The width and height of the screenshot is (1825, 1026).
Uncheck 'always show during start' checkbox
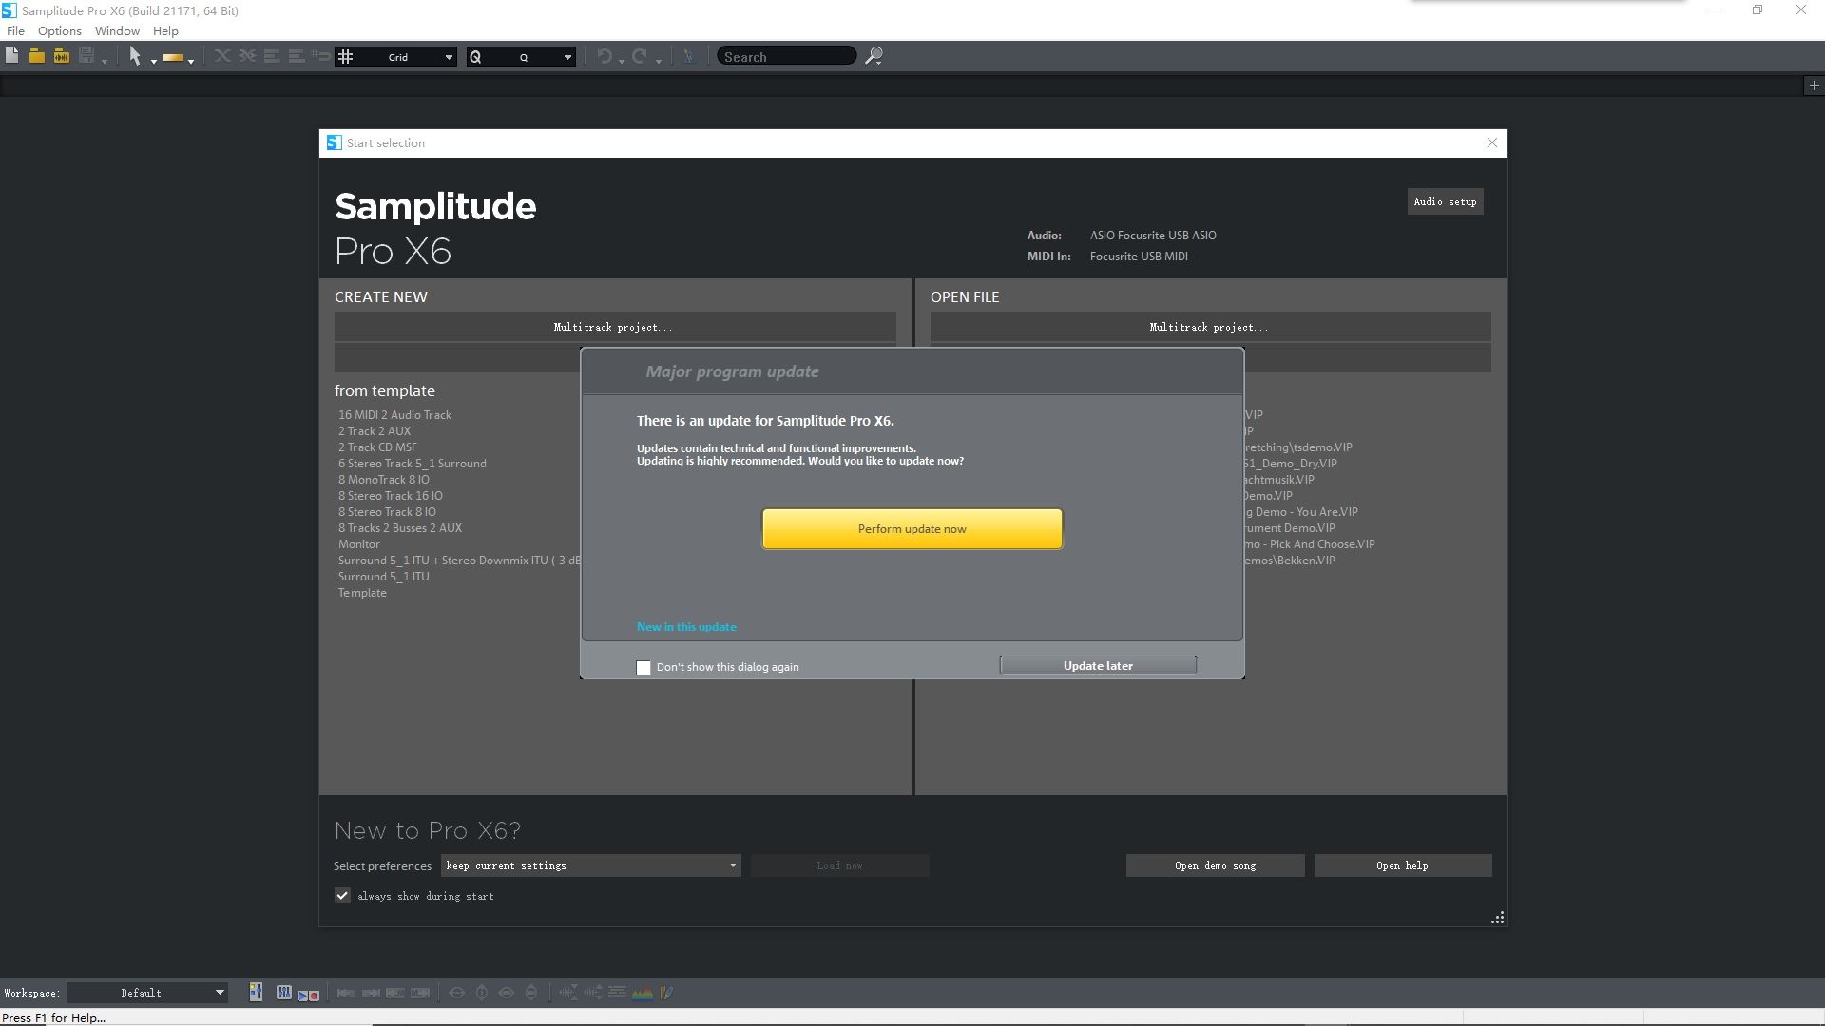pos(342,895)
